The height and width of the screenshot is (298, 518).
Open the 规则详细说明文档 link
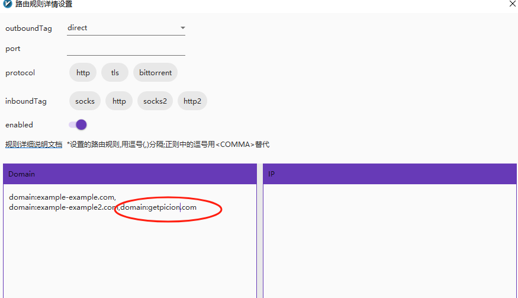tap(34, 145)
